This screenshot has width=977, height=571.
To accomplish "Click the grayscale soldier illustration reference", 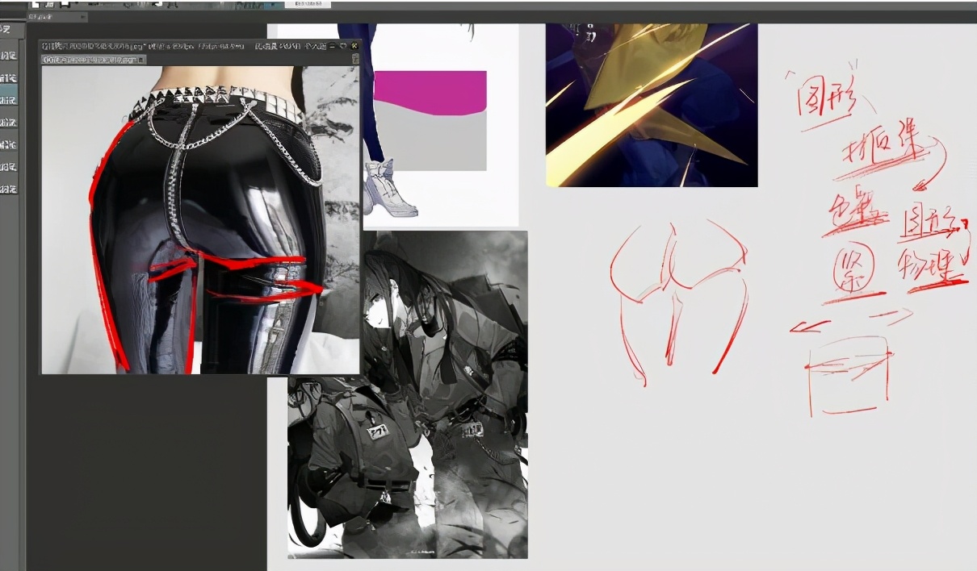I will tap(408, 395).
